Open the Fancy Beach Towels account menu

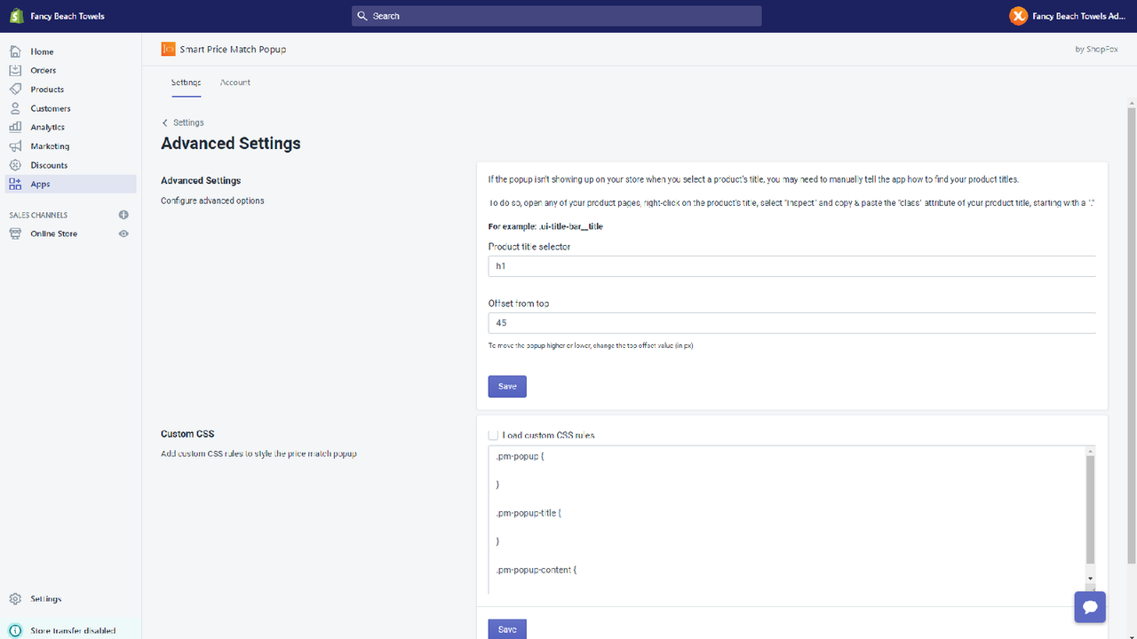[x=1066, y=15]
